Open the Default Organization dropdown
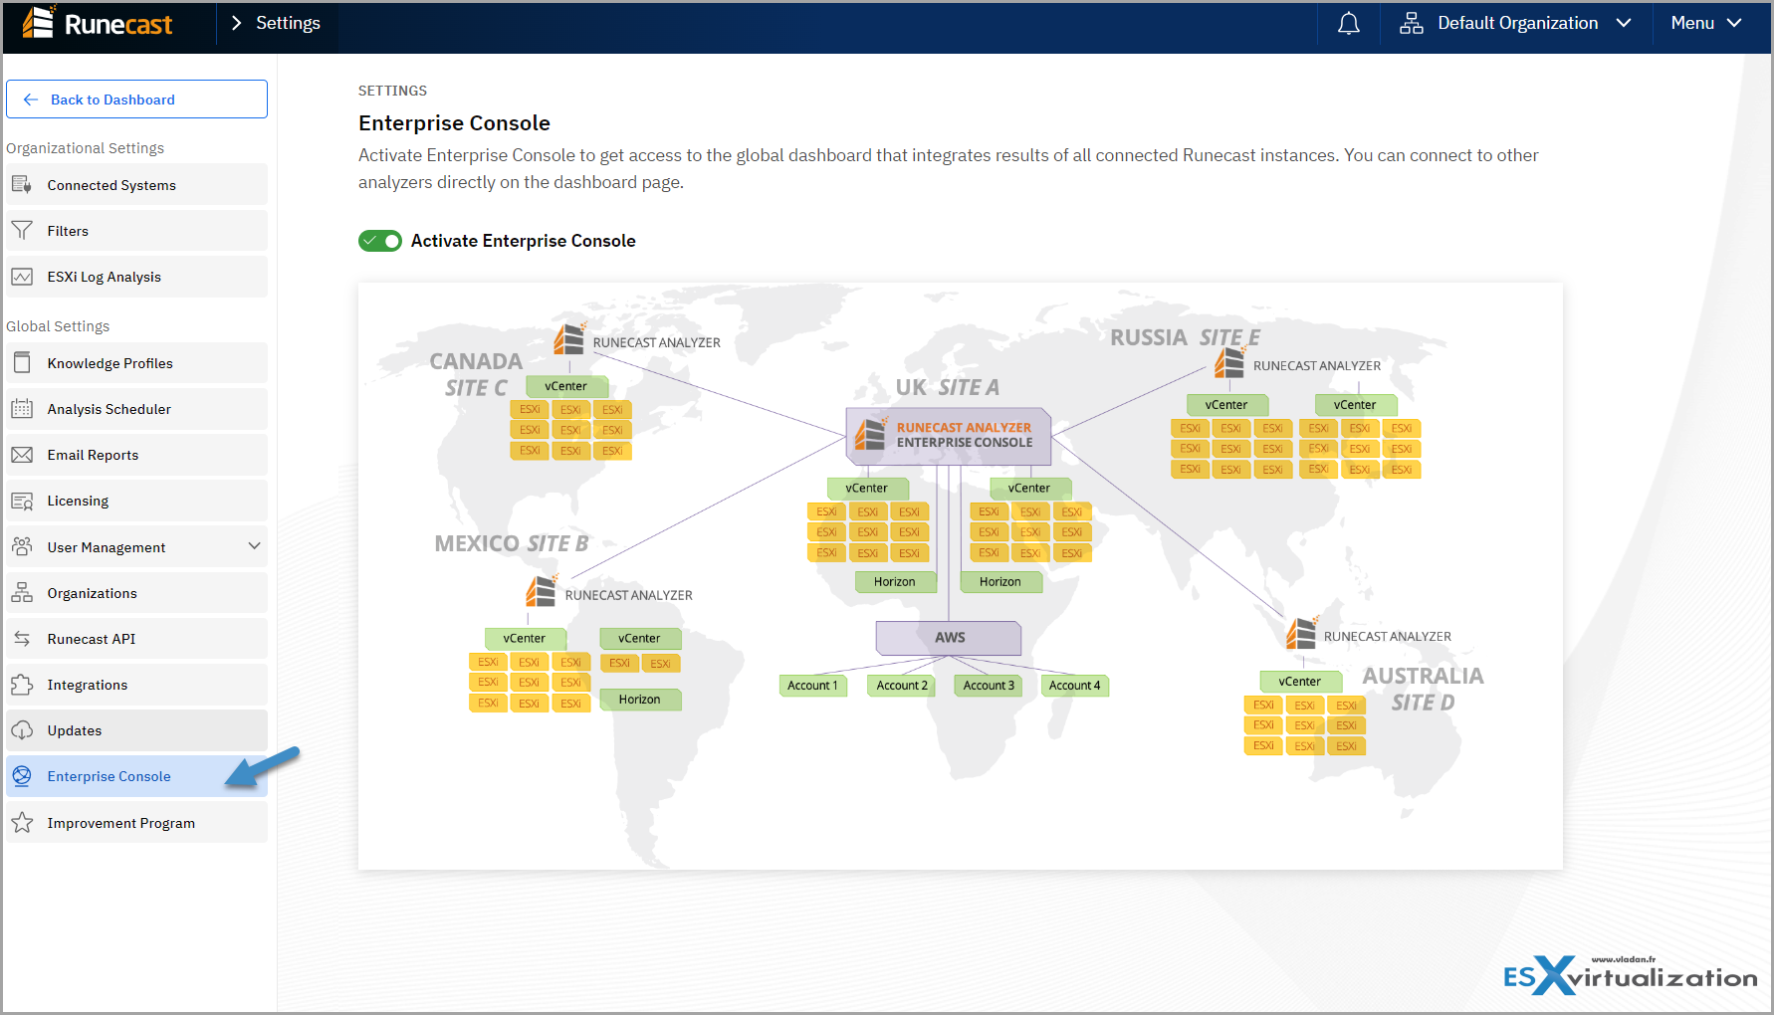Image resolution: width=1774 pixels, height=1015 pixels. (x=1515, y=23)
